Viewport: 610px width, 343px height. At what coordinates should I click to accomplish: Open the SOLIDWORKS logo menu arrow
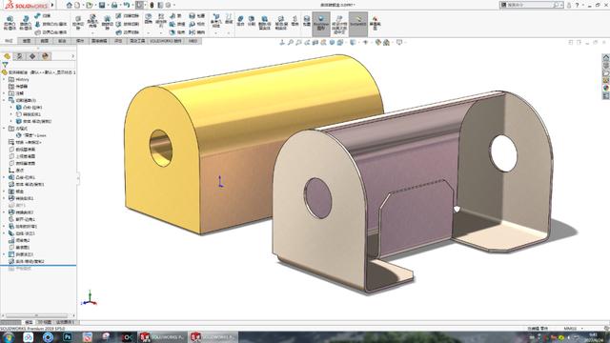coord(52,5)
